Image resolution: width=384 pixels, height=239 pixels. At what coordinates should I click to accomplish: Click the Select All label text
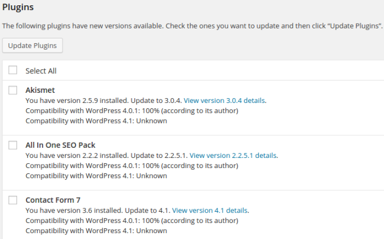point(41,71)
